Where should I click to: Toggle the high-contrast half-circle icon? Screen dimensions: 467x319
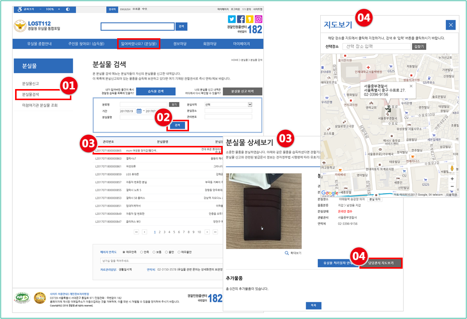67,9
